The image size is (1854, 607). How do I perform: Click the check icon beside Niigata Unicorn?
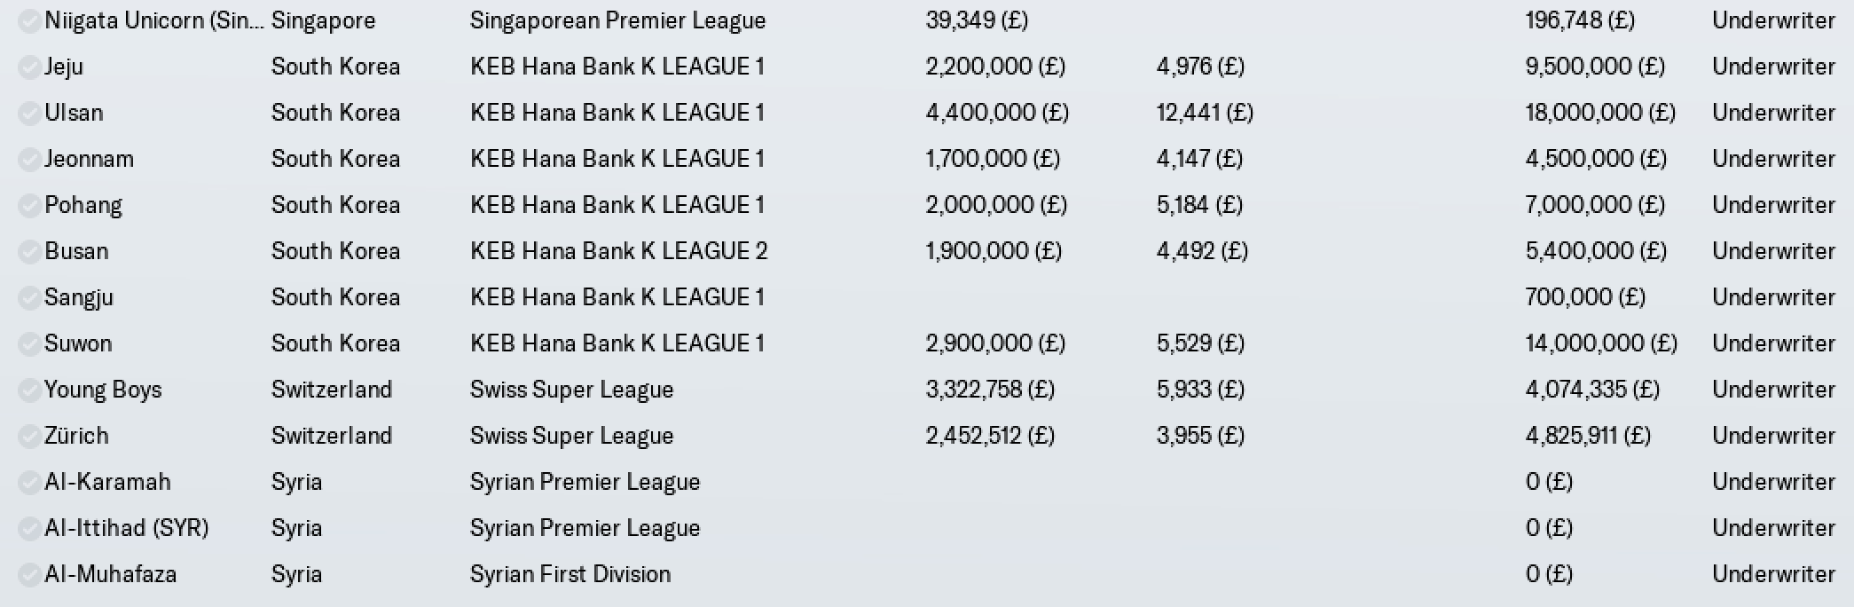pyautogui.click(x=29, y=20)
